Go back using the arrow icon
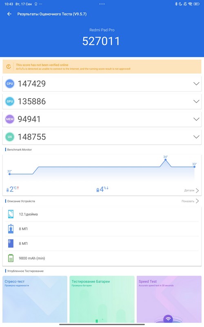This screenshot has width=204, height=327. click(9, 14)
